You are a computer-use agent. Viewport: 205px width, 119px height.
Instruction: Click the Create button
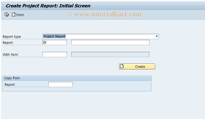pyautogui.click(x=137, y=66)
